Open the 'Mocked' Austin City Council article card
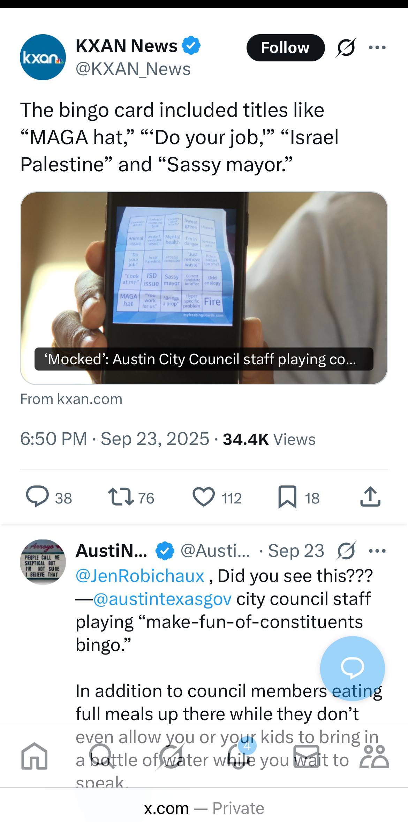This screenshot has width=408, height=822. pos(204,288)
